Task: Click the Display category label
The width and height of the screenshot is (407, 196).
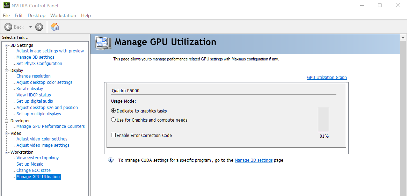Action: pyautogui.click(x=17, y=71)
